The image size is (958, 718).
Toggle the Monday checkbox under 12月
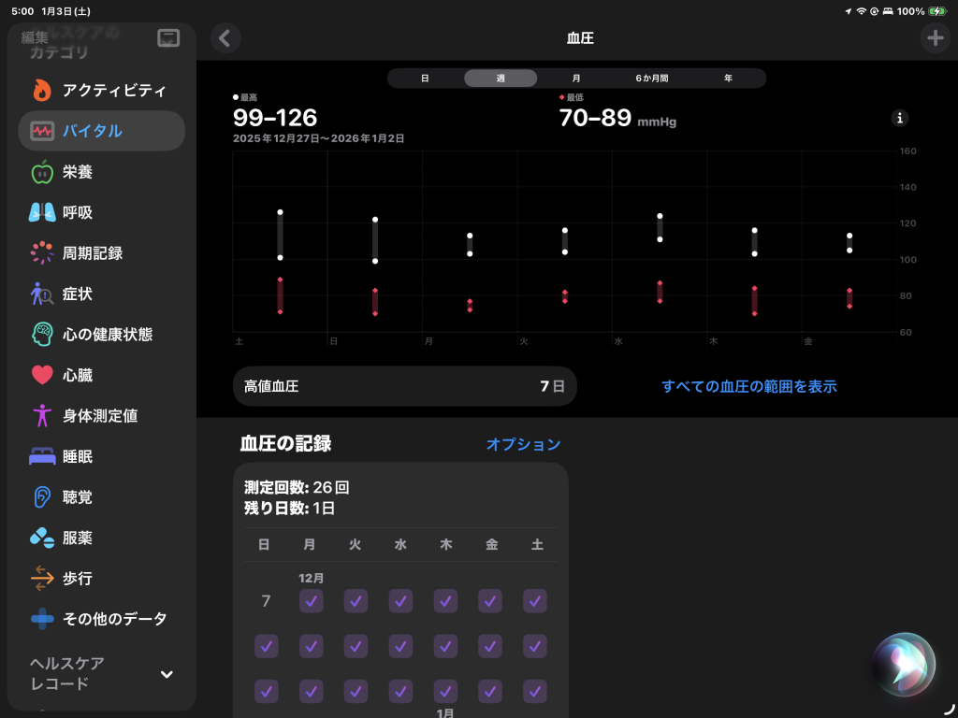tap(311, 601)
